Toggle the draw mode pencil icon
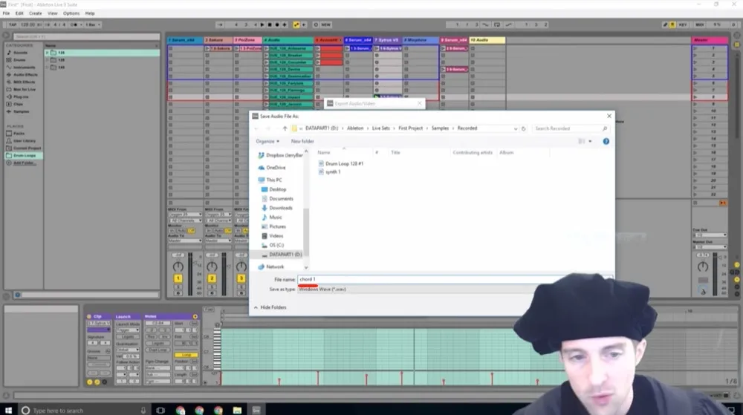Screen dimensions: 743x415 pyautogui.click(x=665, y=24)
